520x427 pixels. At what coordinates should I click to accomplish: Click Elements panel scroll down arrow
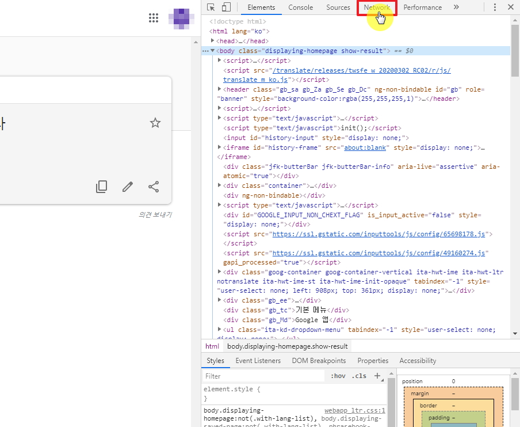(515, 333)
